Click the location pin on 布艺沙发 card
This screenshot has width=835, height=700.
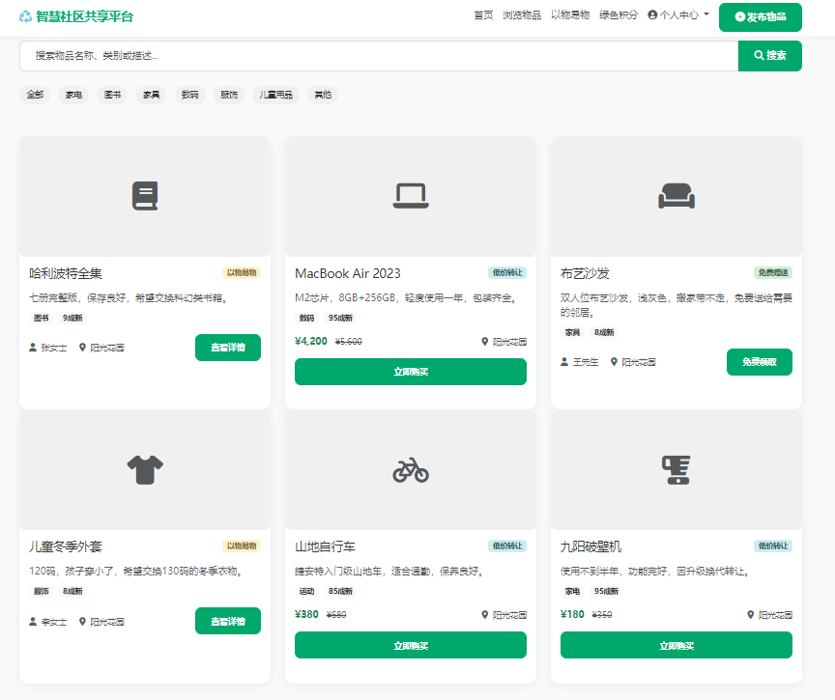pyautogui.click(x=614, y=362)
